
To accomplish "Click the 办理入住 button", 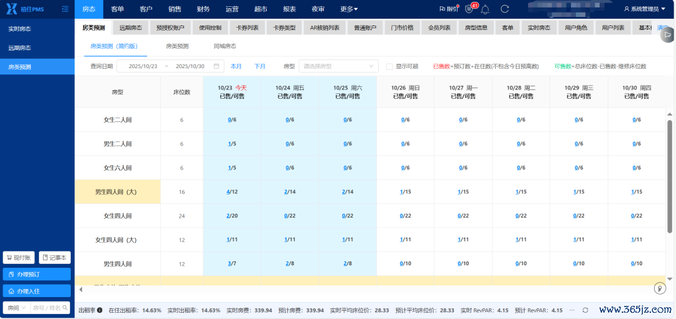I will tap(37, 291).
